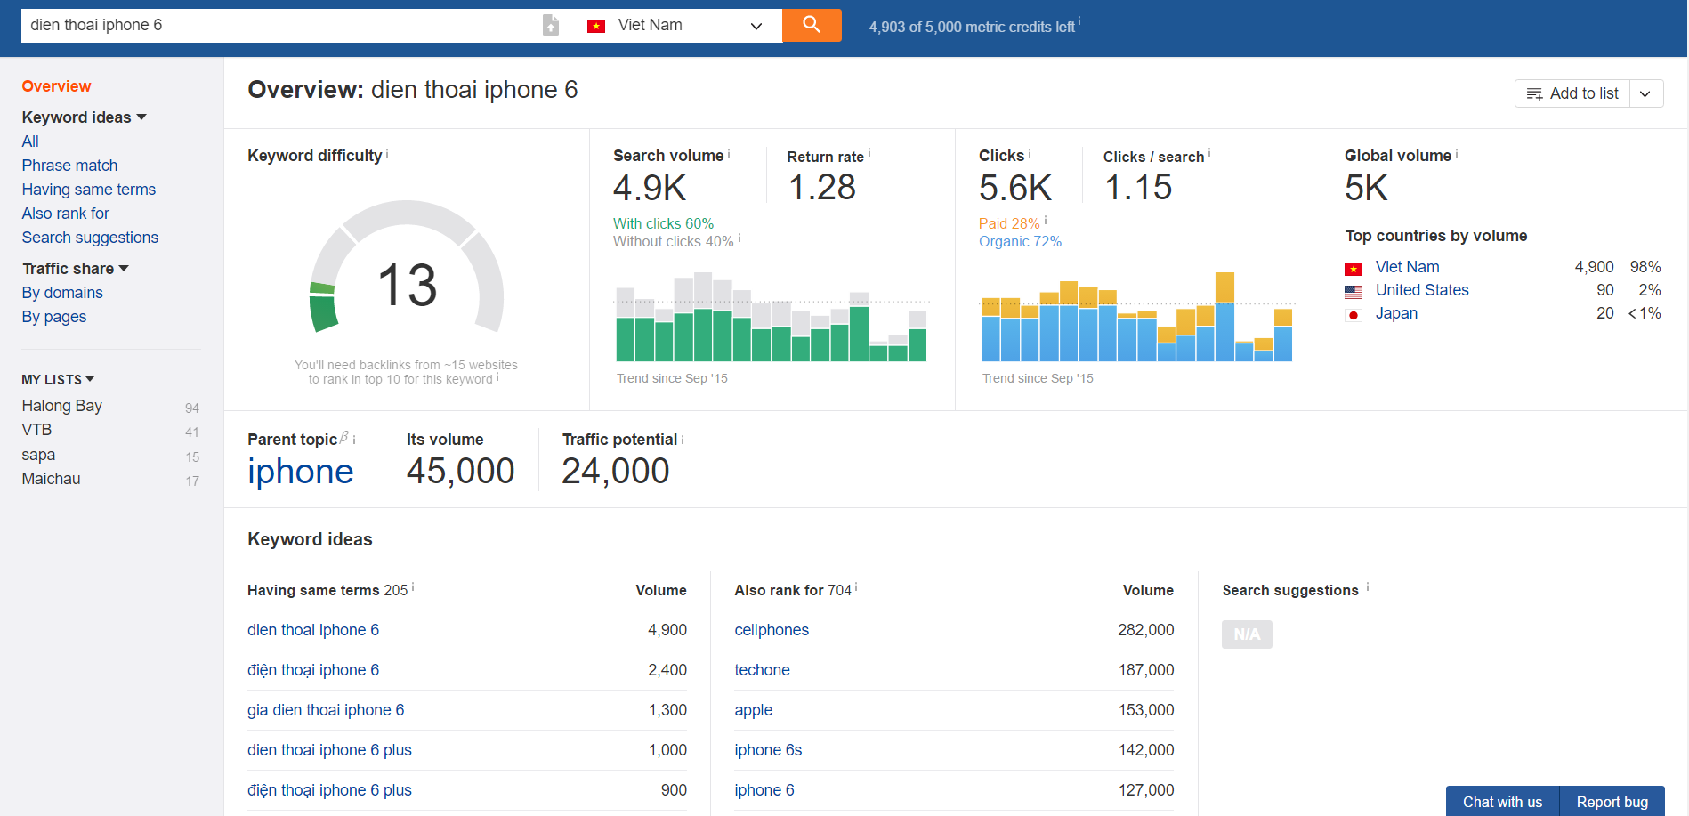Go to By domains in sidebar
The width and height of the screenshot is (1689, 816).
(62, 293)
